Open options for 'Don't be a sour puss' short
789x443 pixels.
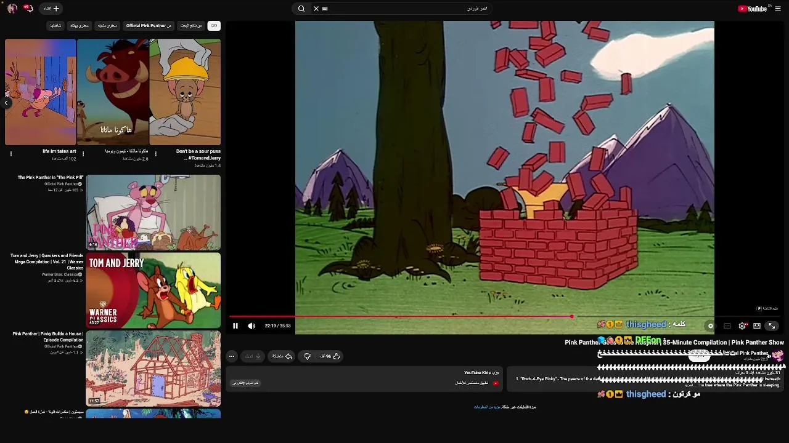click(155, 154)
